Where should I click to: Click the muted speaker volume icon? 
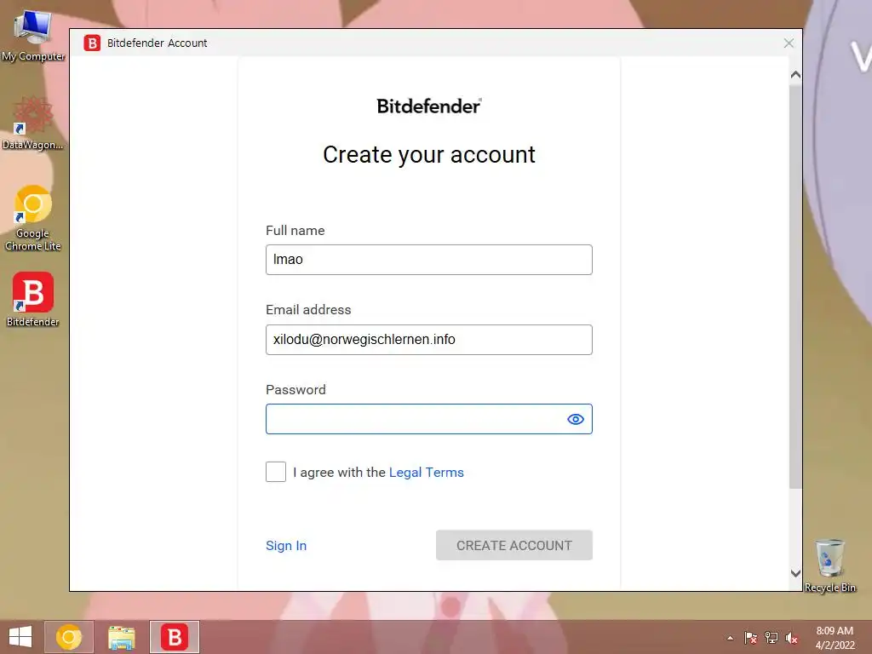tap(791, 638)
